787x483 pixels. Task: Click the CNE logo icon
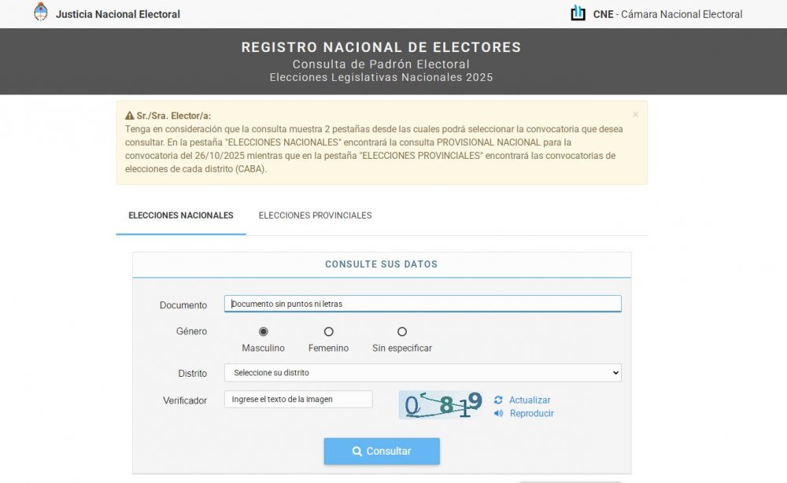(578, 13)
